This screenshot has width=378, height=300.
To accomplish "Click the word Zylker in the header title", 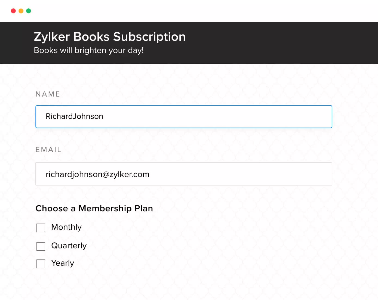I will pos(52,37).
